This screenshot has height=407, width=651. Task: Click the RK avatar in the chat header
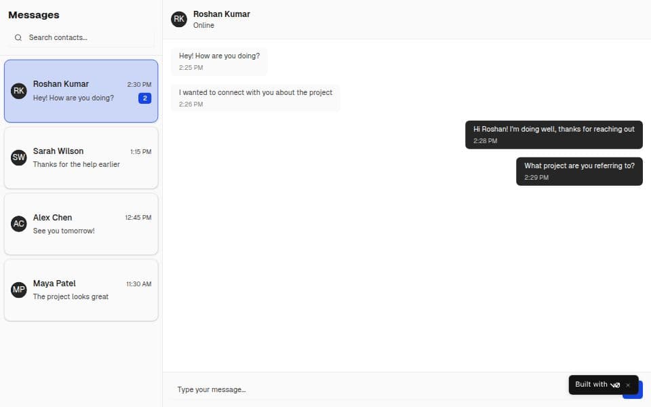179,19
